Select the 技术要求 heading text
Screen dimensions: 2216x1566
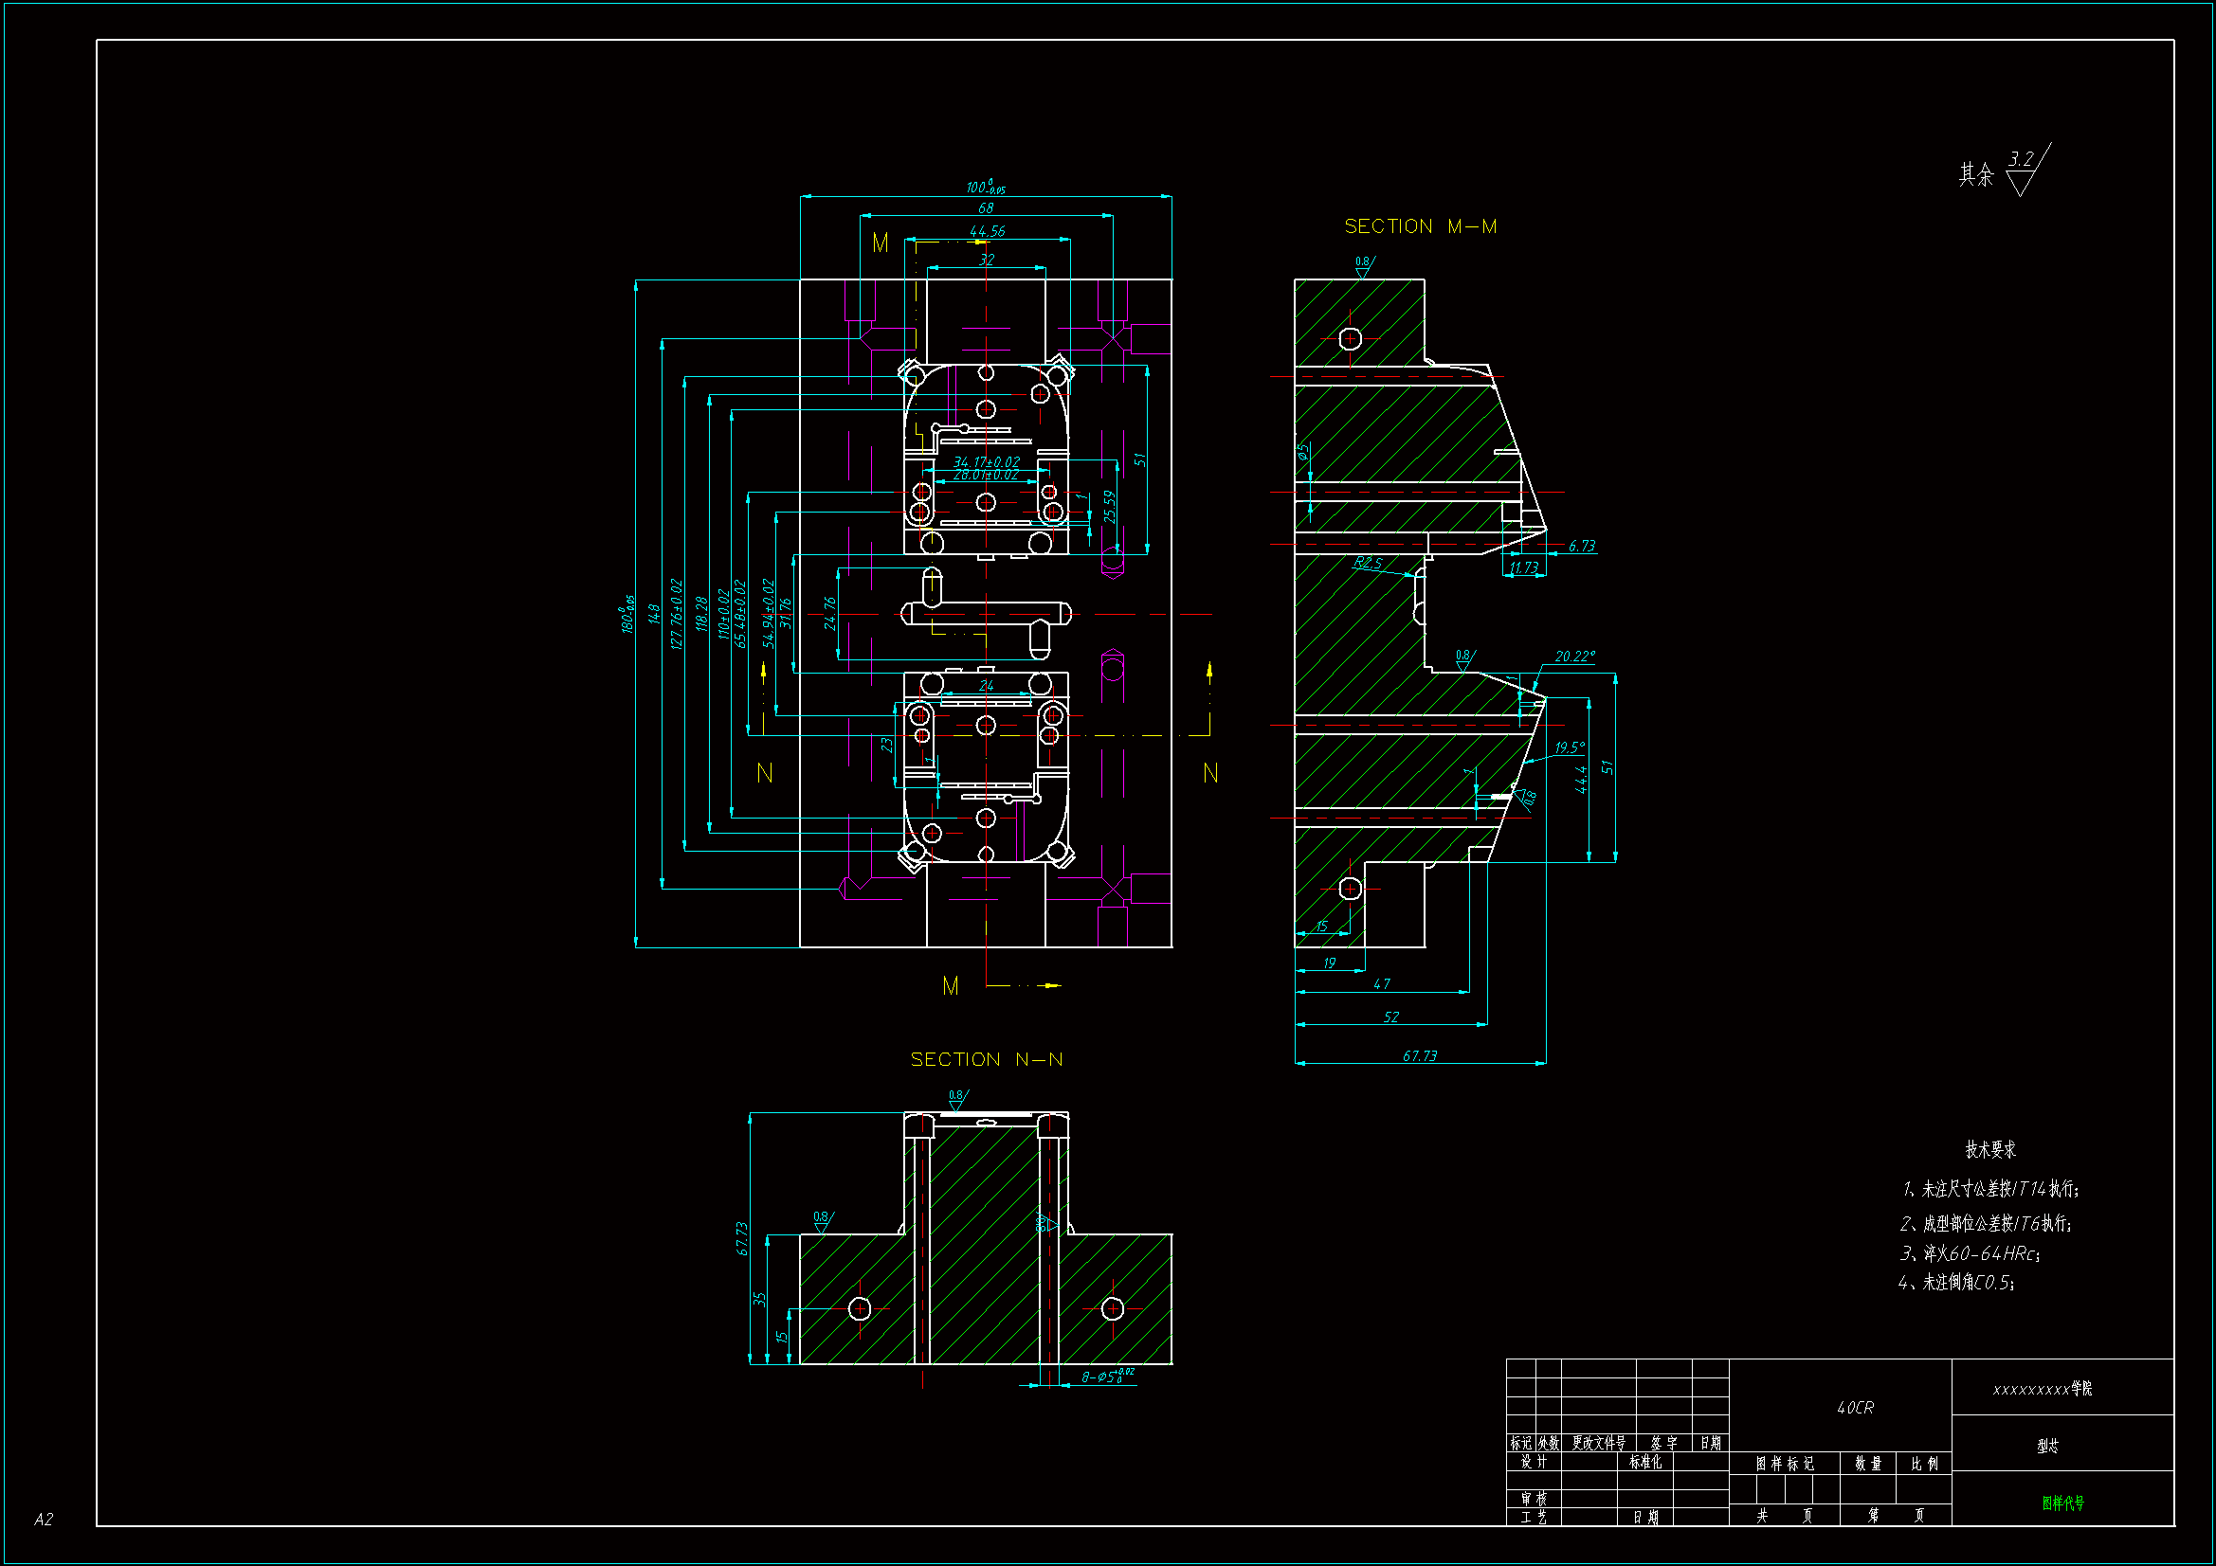tap(1990, 1149)
